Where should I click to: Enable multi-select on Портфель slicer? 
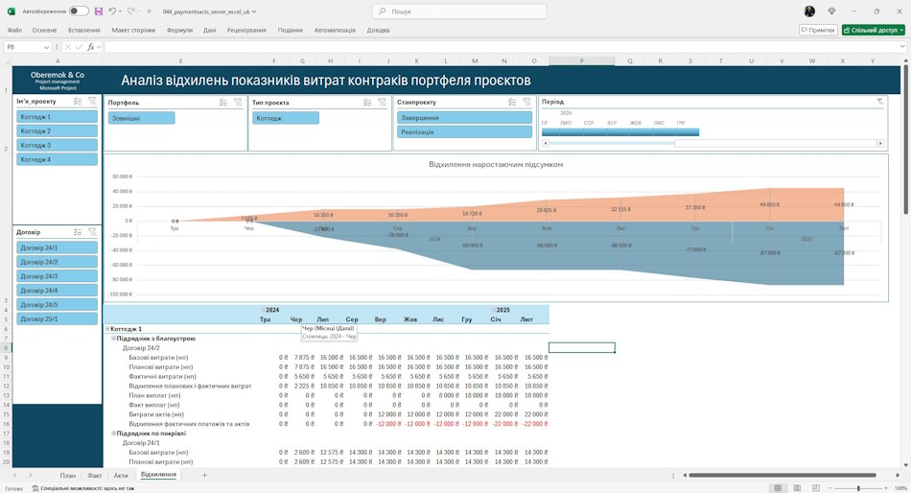point(223,103)
